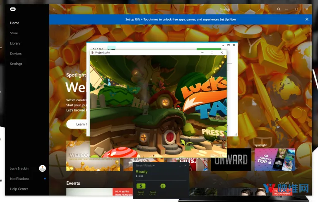Close the ProjectLucky window
This screenshot has height=202, width=318.
click(222, 52)
